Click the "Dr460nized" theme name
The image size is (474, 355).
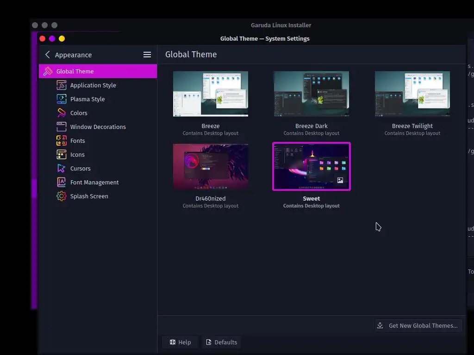coord(211,198)
